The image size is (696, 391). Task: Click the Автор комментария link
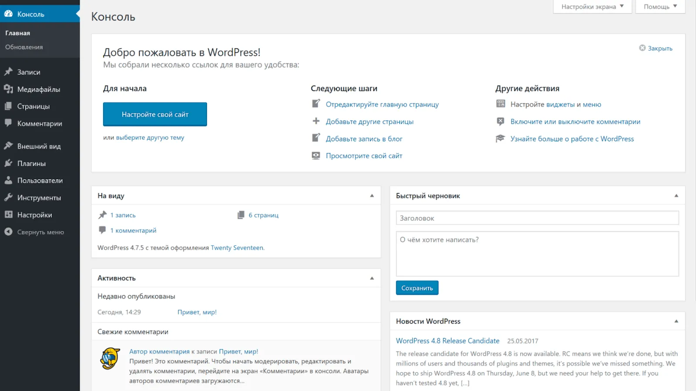pos(159,351)
